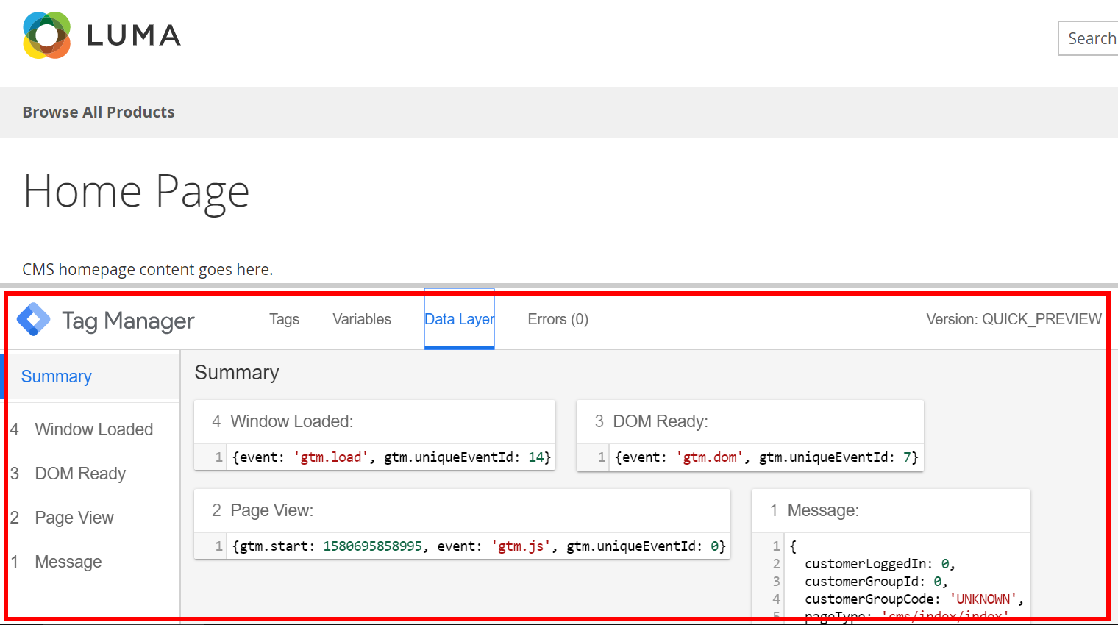Viewport: 1118px width, 625px height.
Task: Open the Tags tab
Action: 284,319
